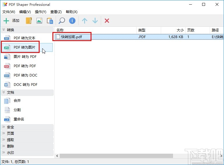
Task: Select DOC 转为 PDF option
Action: 25,84
